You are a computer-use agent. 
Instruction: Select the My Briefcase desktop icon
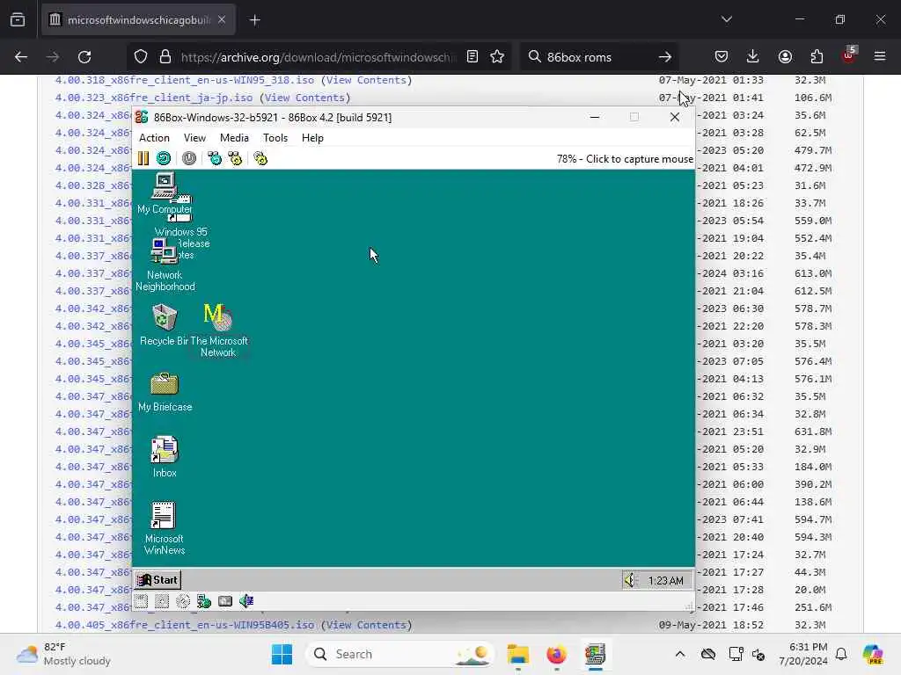(165, 392)
